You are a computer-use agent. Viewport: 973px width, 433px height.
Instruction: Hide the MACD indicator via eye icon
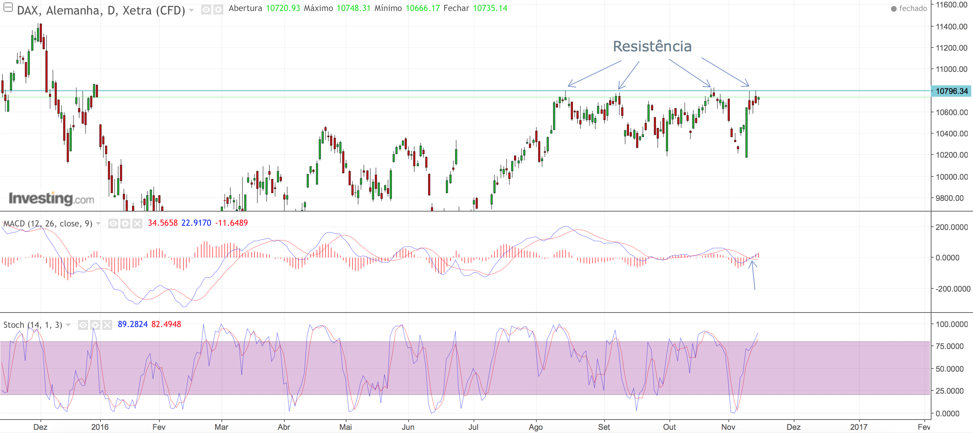point(113,224)
